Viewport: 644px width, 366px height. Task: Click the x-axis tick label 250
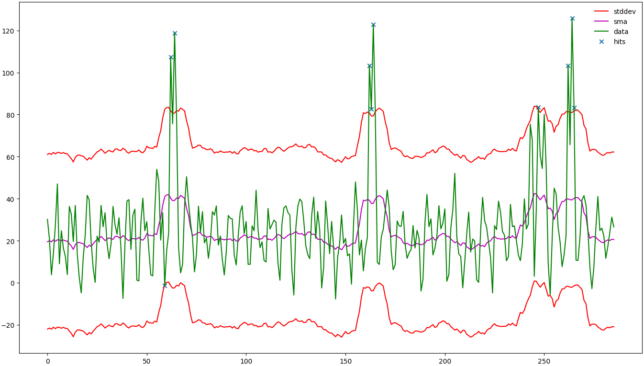544,359
